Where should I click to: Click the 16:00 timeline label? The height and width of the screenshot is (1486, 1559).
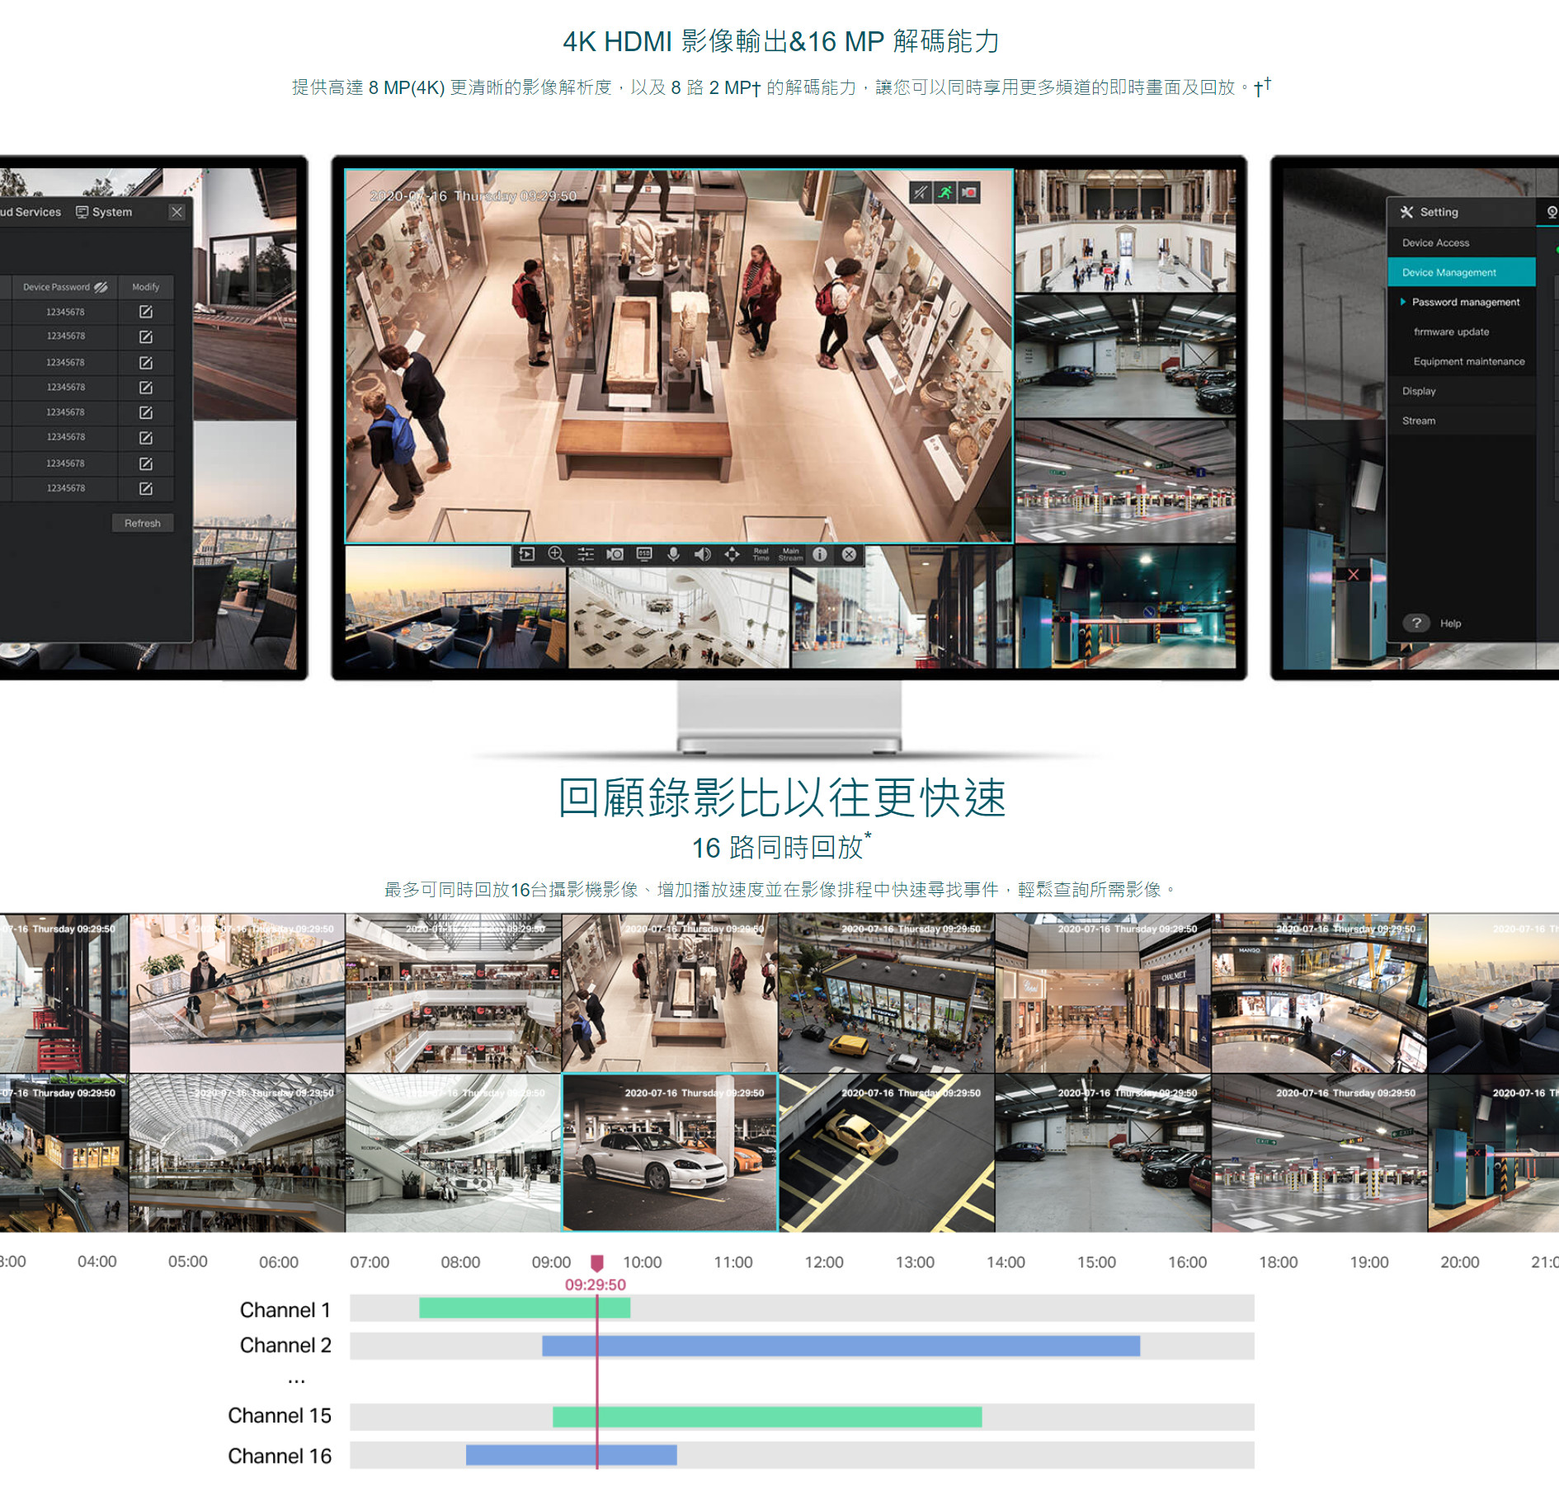1187,1262
